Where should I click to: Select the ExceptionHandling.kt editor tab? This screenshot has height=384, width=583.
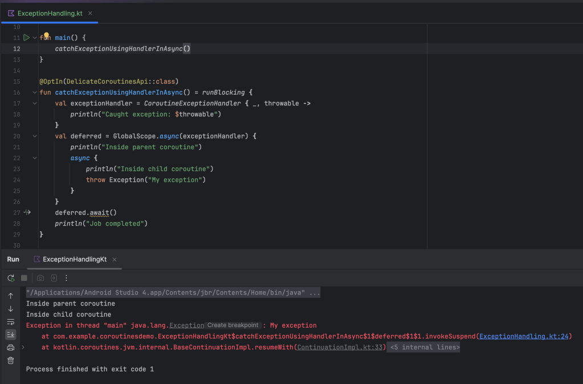pyautogui.click(x=50, y=13)
